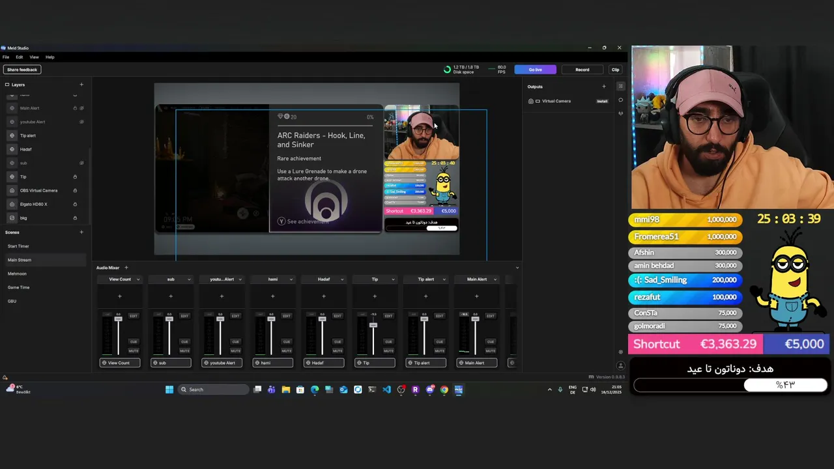Open the Tip alert channel dropdown
Viewport: 834px width, 469px height.
[444, 279]
